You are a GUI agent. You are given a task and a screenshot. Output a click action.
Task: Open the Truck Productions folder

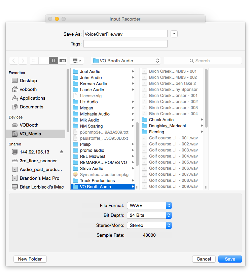pyautogui.click(x=103, y=180)
